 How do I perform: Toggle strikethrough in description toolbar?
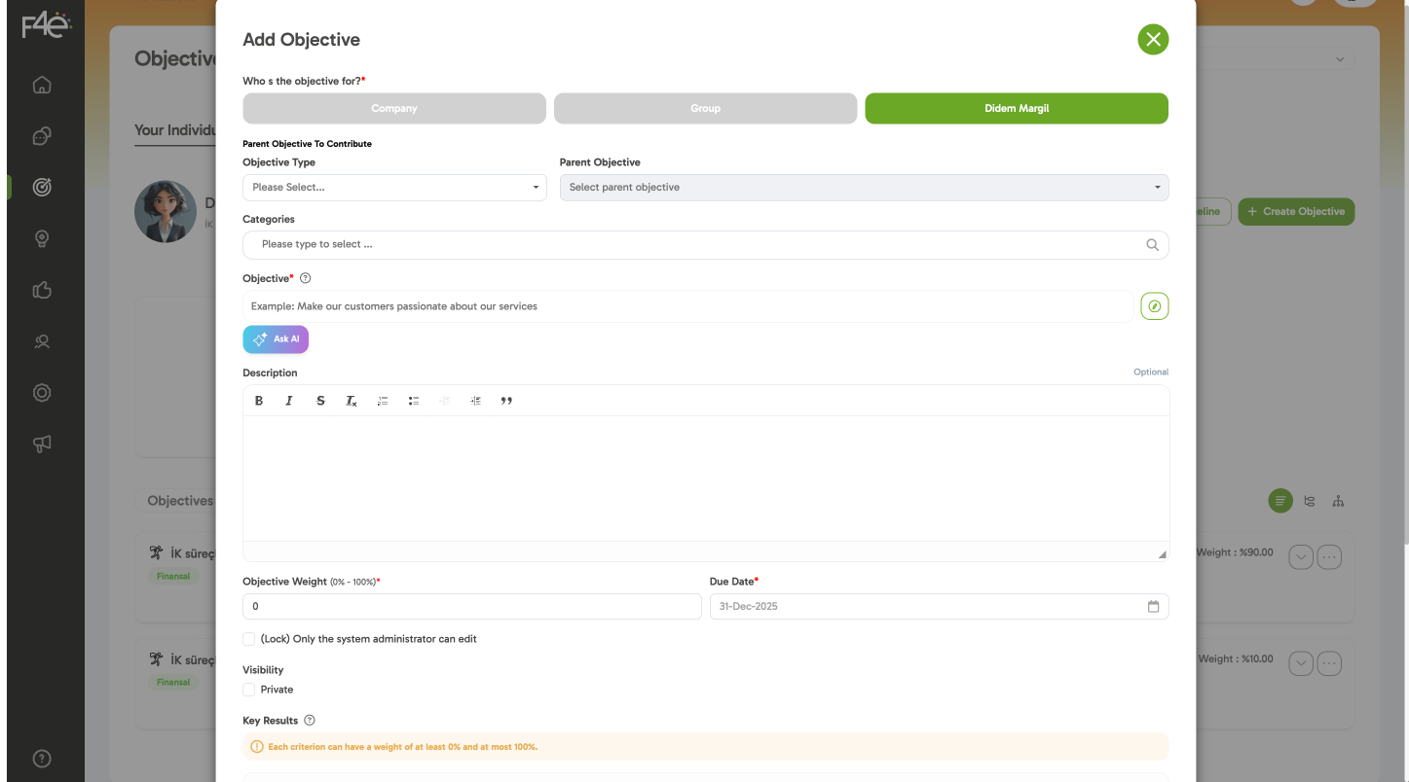point(320,401)
